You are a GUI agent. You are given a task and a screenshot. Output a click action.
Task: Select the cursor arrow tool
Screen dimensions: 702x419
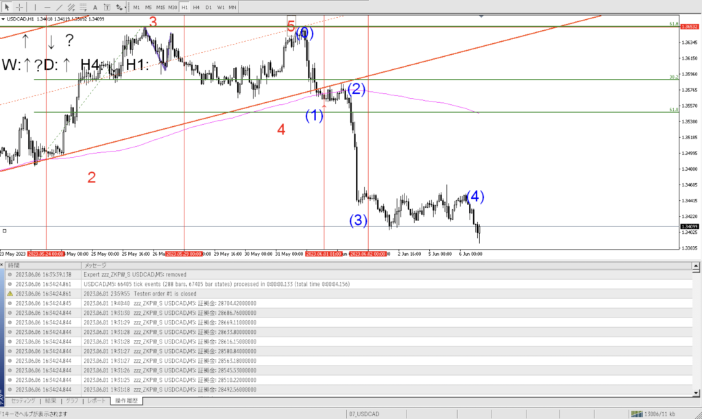coord(8,7)
